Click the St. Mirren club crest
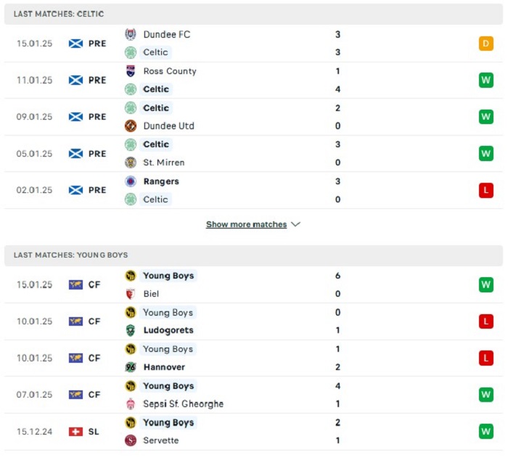The image size is (508, 460). (x=131, y=163)
